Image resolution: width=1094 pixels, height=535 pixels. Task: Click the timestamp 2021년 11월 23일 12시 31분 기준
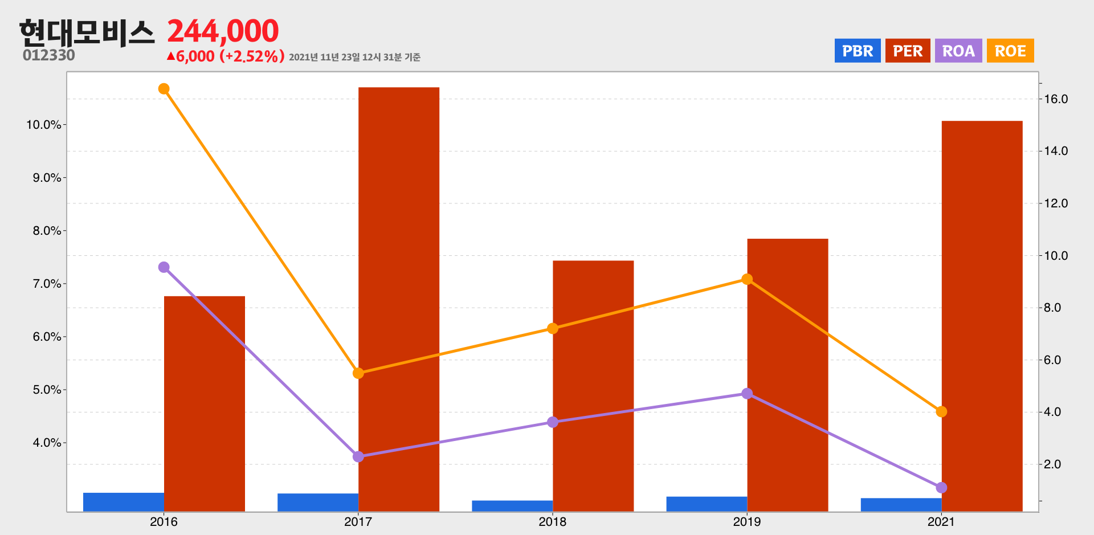click(x=354, y=57)
